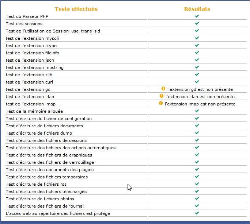Click the checkmark for extension ctype
The image size is (250, 224).
[x=197, y=45]
